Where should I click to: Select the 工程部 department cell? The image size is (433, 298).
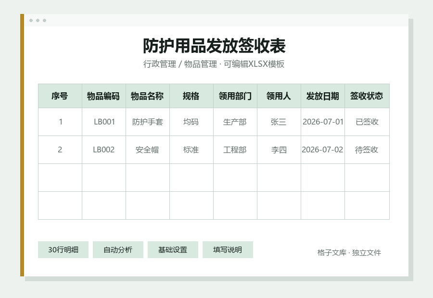[x=235, y=149]
